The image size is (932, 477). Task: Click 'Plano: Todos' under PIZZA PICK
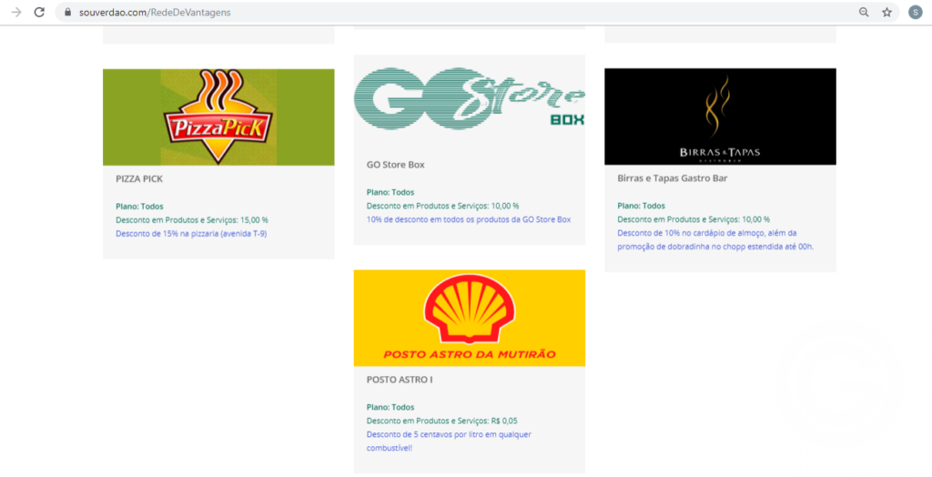coord(139,207)
